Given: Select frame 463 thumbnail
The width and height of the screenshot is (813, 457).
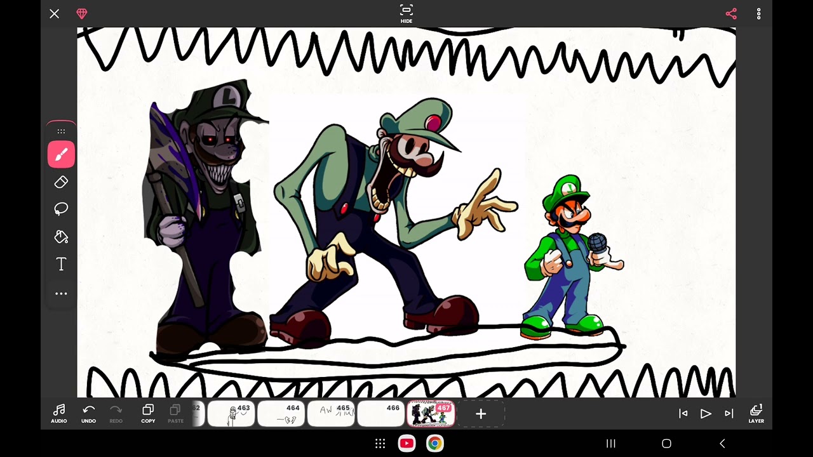Looking at the screenshot, I should pos(231,414).
